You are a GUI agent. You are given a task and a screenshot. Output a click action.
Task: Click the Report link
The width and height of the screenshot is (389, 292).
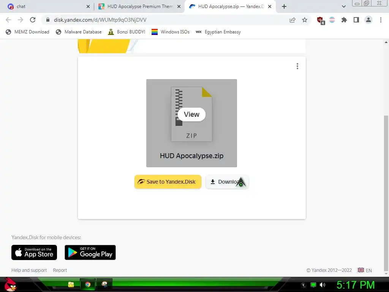(60, 270)
